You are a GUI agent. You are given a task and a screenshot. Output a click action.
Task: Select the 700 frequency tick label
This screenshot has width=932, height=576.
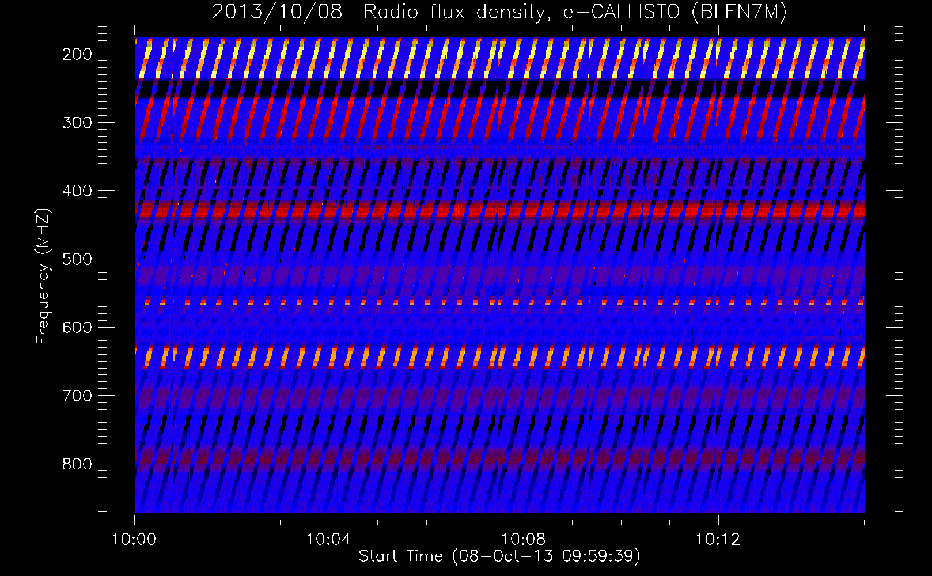point(77,396)
